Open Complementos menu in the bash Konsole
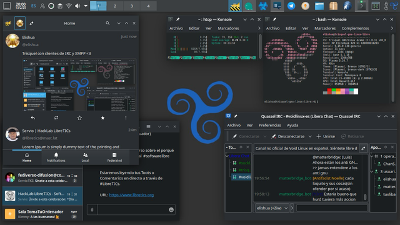Image resolution: width=400 pixels, height=225 pixels. (x=355, y=28)
